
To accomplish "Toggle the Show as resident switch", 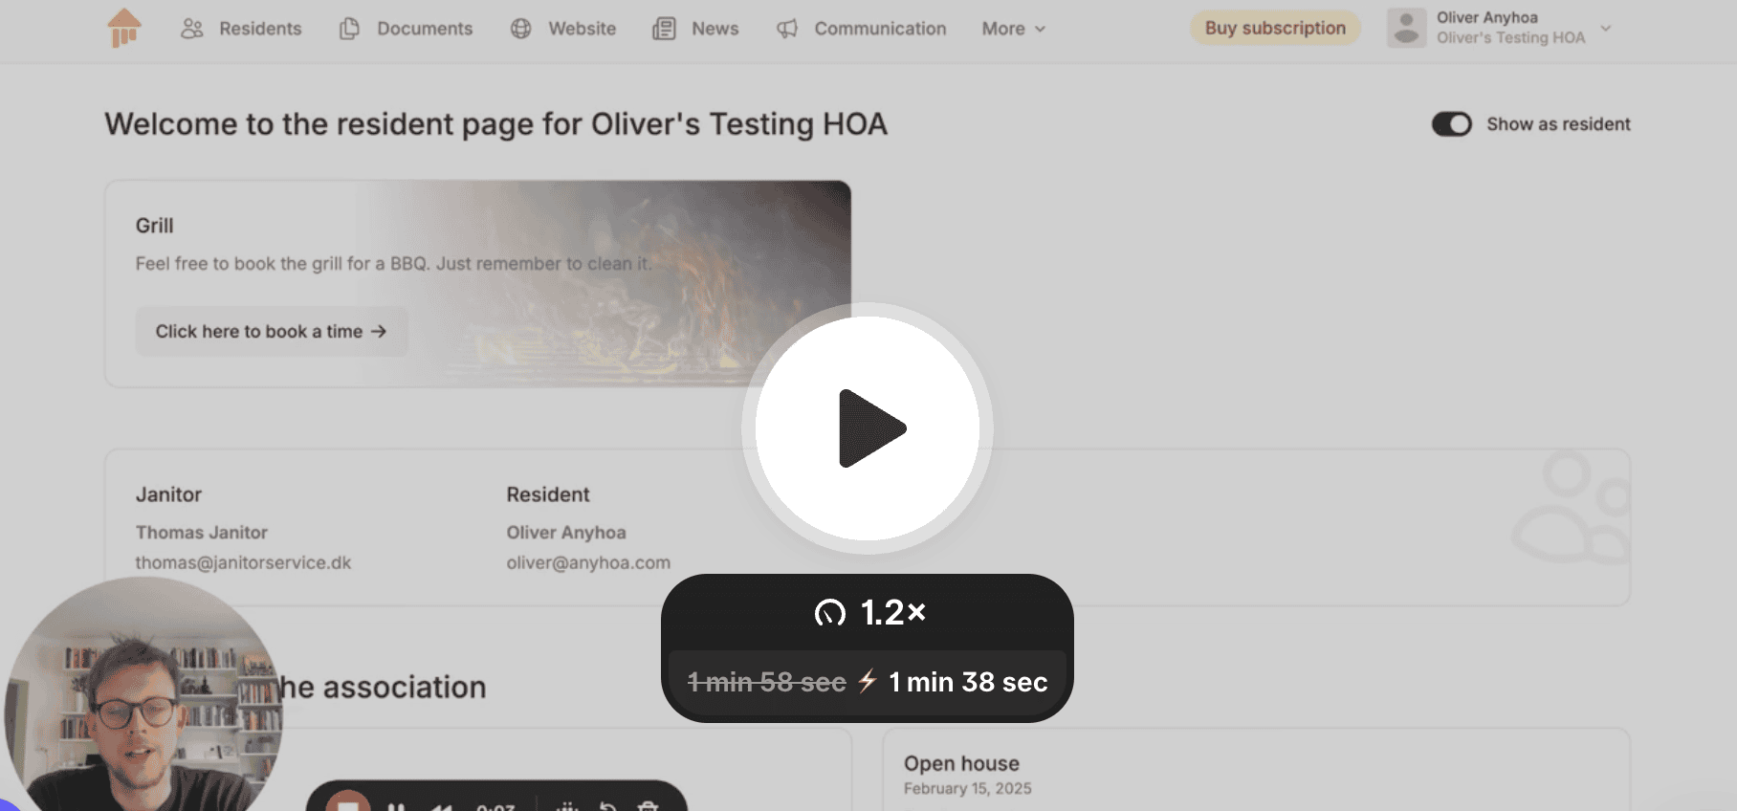I will (x=1451, y=124).
